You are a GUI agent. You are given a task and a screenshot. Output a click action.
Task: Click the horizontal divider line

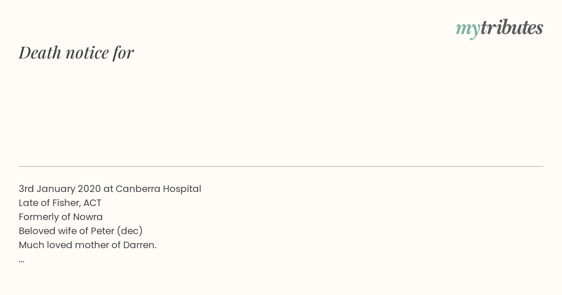(x=281, y=166)
